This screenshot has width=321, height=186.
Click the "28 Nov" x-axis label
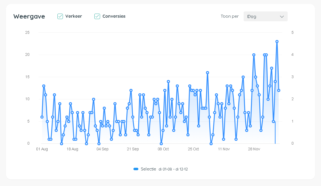[254, 149]
